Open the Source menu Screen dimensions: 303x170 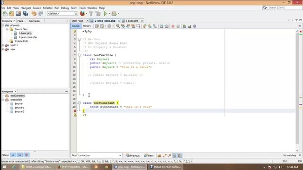pos(37,8)
